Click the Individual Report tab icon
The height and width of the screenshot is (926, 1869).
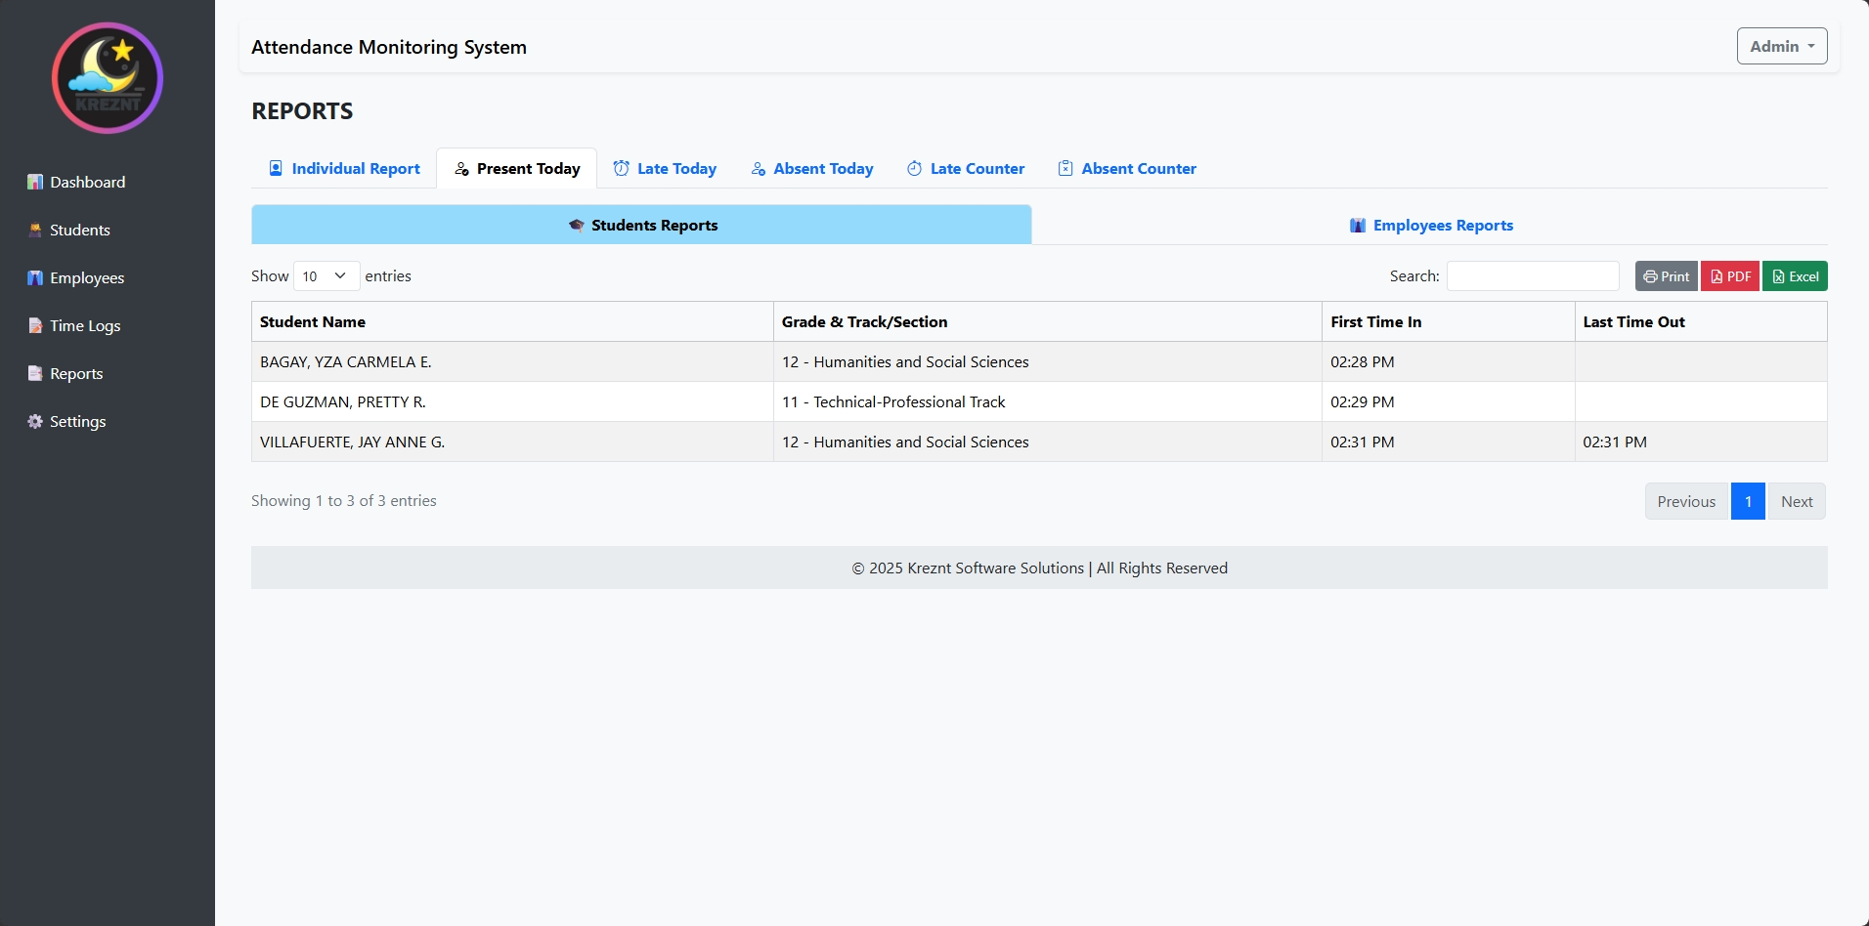coord(276,168)
